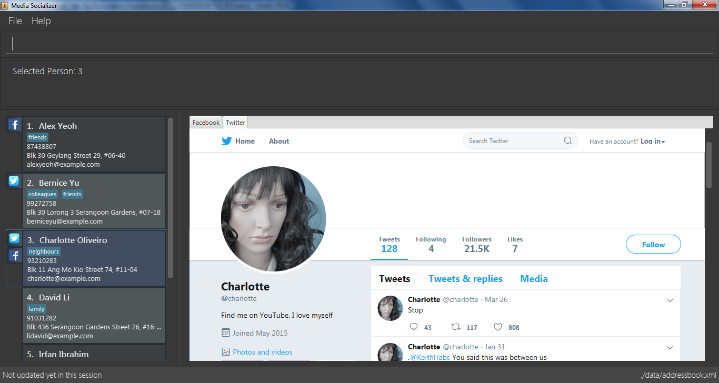719x383 pixels.
Task: Click the @charlotte handle under profile name
Action: 239,298
